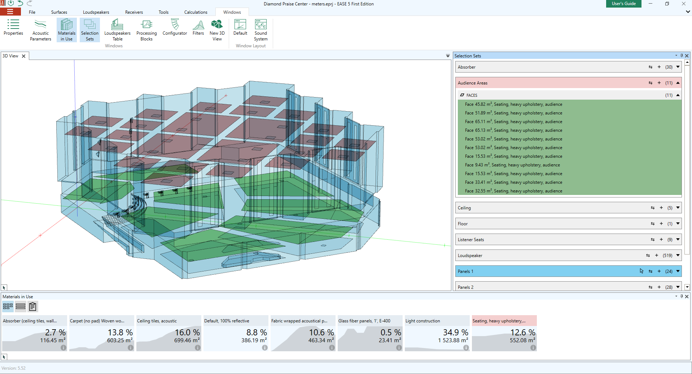692x374 pixels.
Task: Activate the pointer tool below the 3D View
Action: pos(4,287)
